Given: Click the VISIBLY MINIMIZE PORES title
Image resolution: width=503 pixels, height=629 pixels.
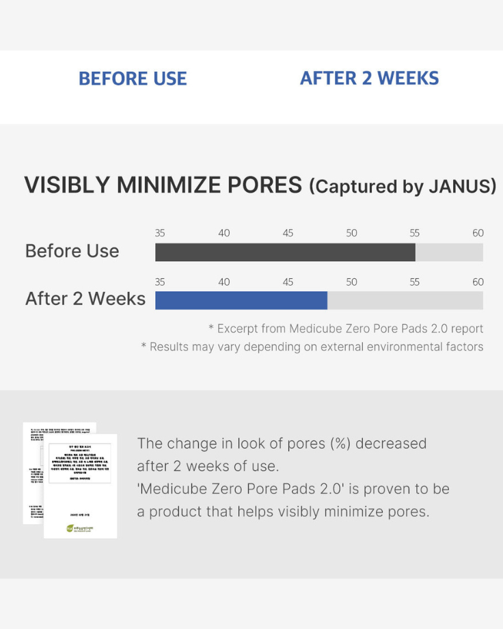Looking at the screenshot, I should pos(163,185).
